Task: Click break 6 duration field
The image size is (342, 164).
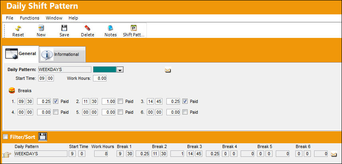Action: pos(173,112)
